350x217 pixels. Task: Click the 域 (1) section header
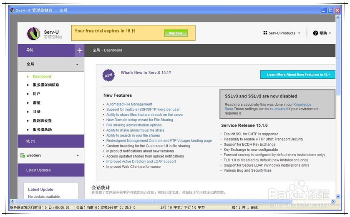pyautogui.click(x=51, y=141)
